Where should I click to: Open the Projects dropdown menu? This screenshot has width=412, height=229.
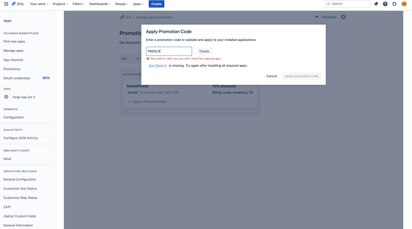(60, 4)
